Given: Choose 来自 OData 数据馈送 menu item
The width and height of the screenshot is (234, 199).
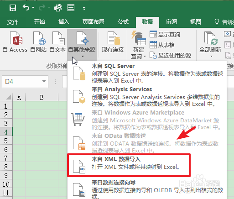Looking at the screenshot, I should [147, 143].
